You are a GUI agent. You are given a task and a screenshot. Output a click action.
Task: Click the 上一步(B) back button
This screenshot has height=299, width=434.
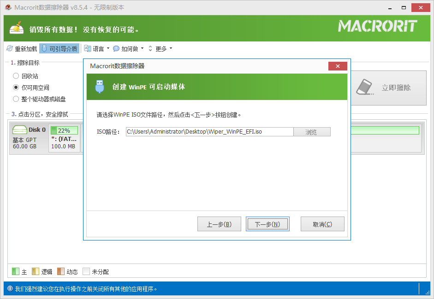(x=219, y=224)
